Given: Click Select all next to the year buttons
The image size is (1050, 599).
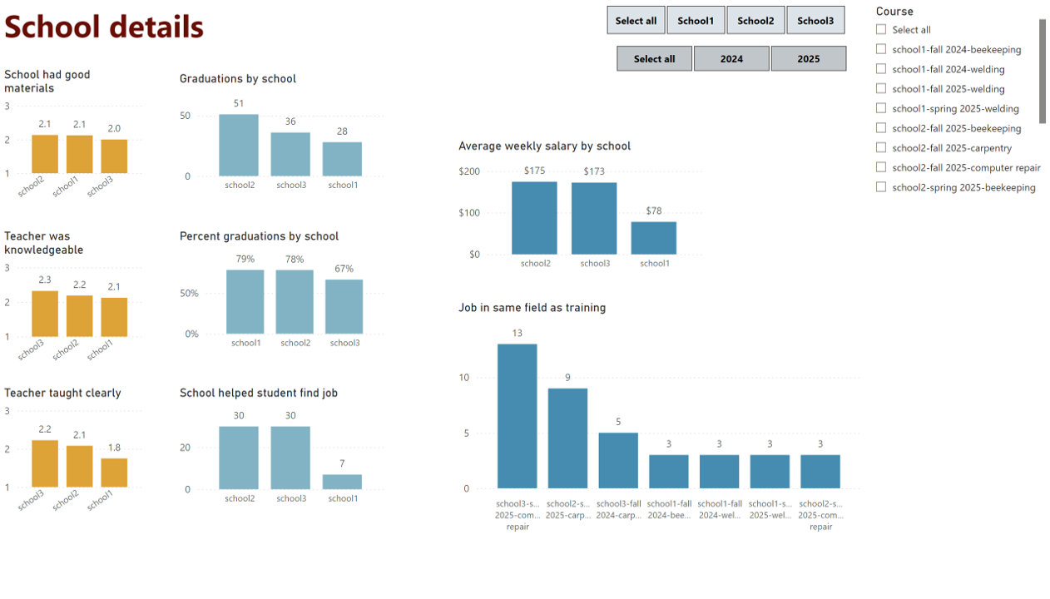Looking at the screenshot, I should coord(654,58).
